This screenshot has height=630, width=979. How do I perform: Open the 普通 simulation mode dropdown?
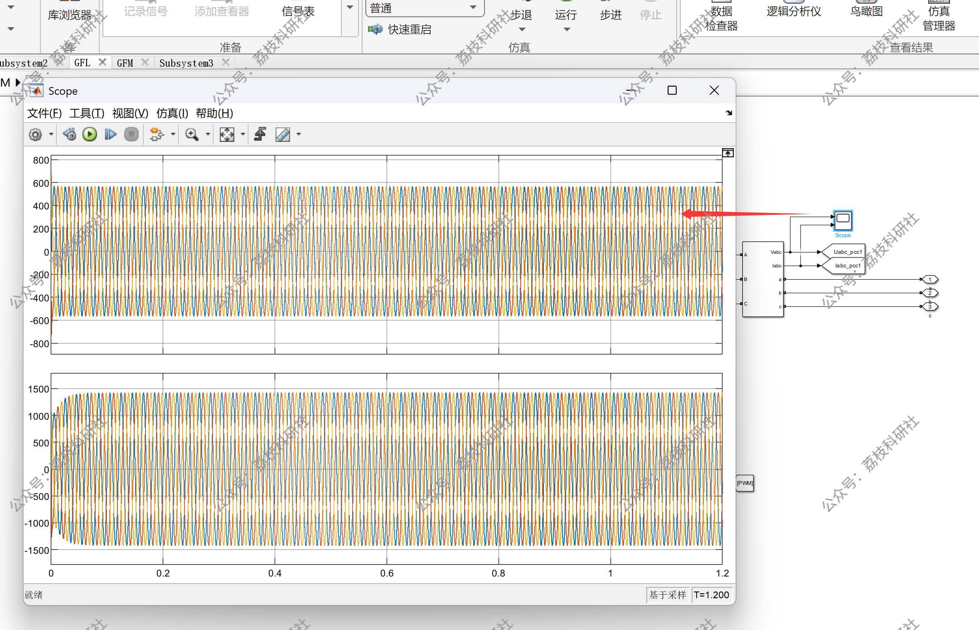(x=425, y=8)
